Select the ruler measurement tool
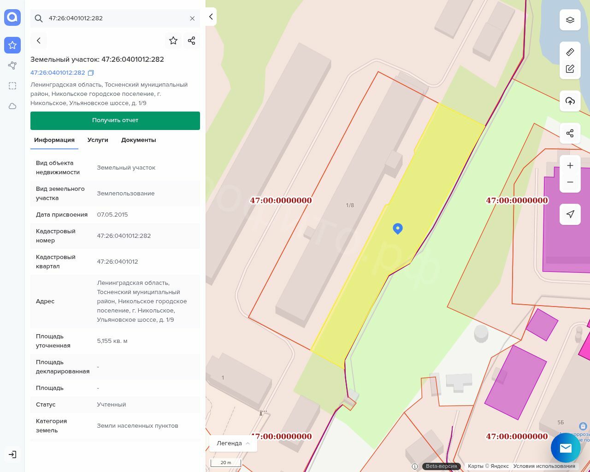The height and width of the screenshot is (472, 590). (570, 52)
